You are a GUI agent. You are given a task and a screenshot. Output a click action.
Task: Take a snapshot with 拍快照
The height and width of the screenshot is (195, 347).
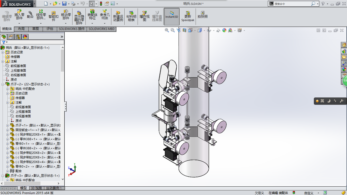pyautogui.click(x=203, y=15)
